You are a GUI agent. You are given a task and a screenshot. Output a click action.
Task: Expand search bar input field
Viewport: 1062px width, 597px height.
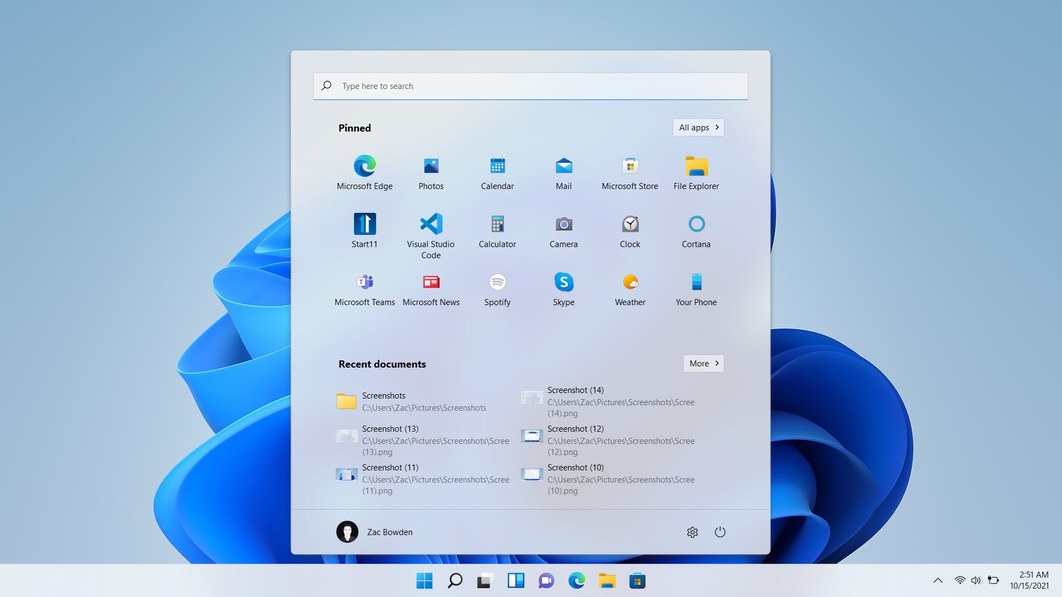[530, 85]
